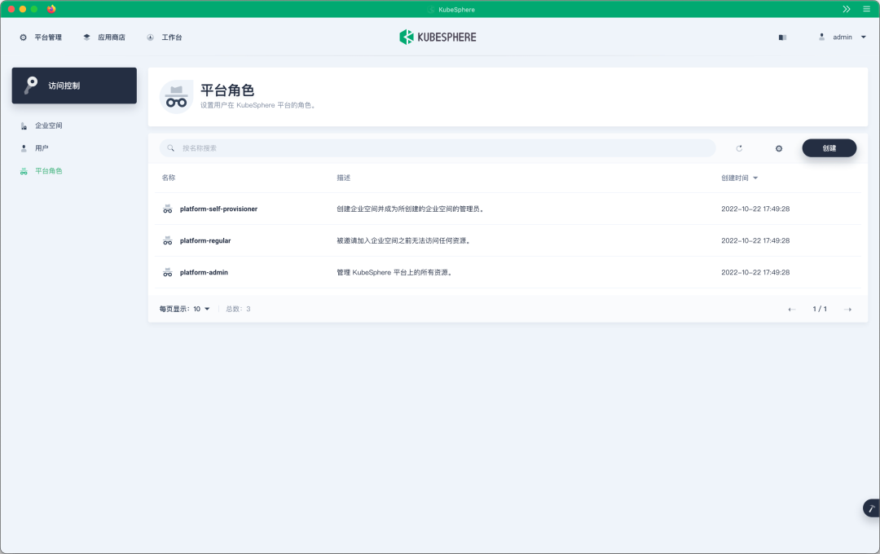Click the KubeSphere logo
Viewport: 880px width, 554px height.
(x=438, y=37)
